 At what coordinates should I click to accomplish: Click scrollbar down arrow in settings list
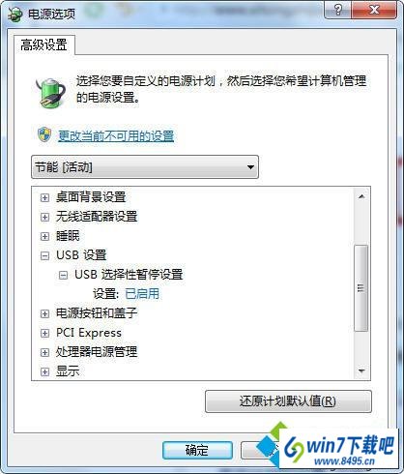(361, 371)
